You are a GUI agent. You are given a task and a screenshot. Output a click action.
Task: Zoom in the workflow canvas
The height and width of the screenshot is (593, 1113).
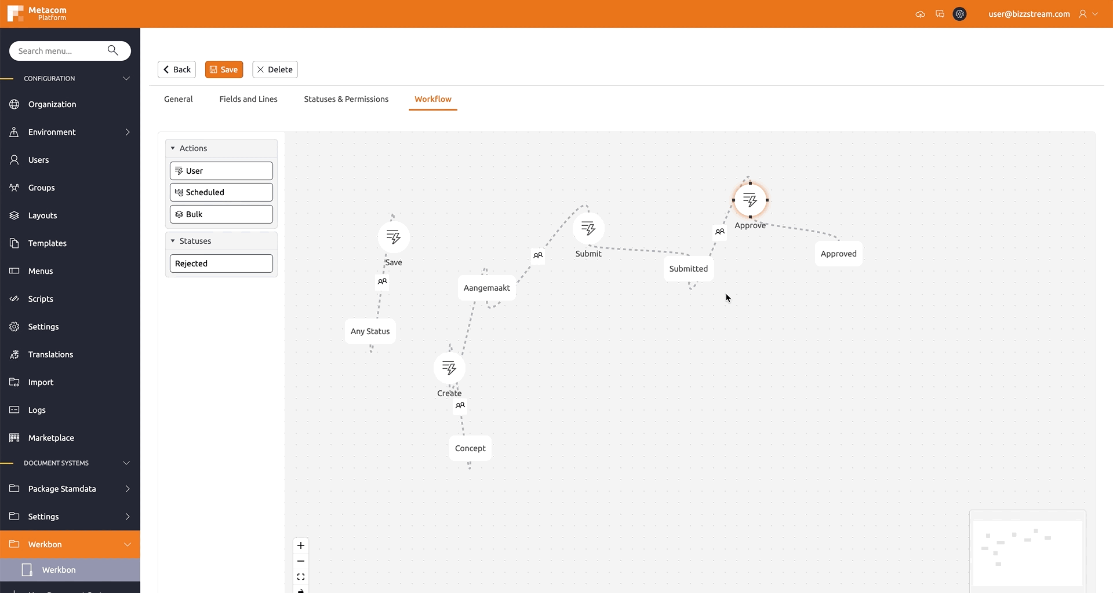coord(301,546)
